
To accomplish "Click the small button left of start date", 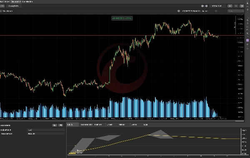I will pyautogui.click(x=2, y=6).
